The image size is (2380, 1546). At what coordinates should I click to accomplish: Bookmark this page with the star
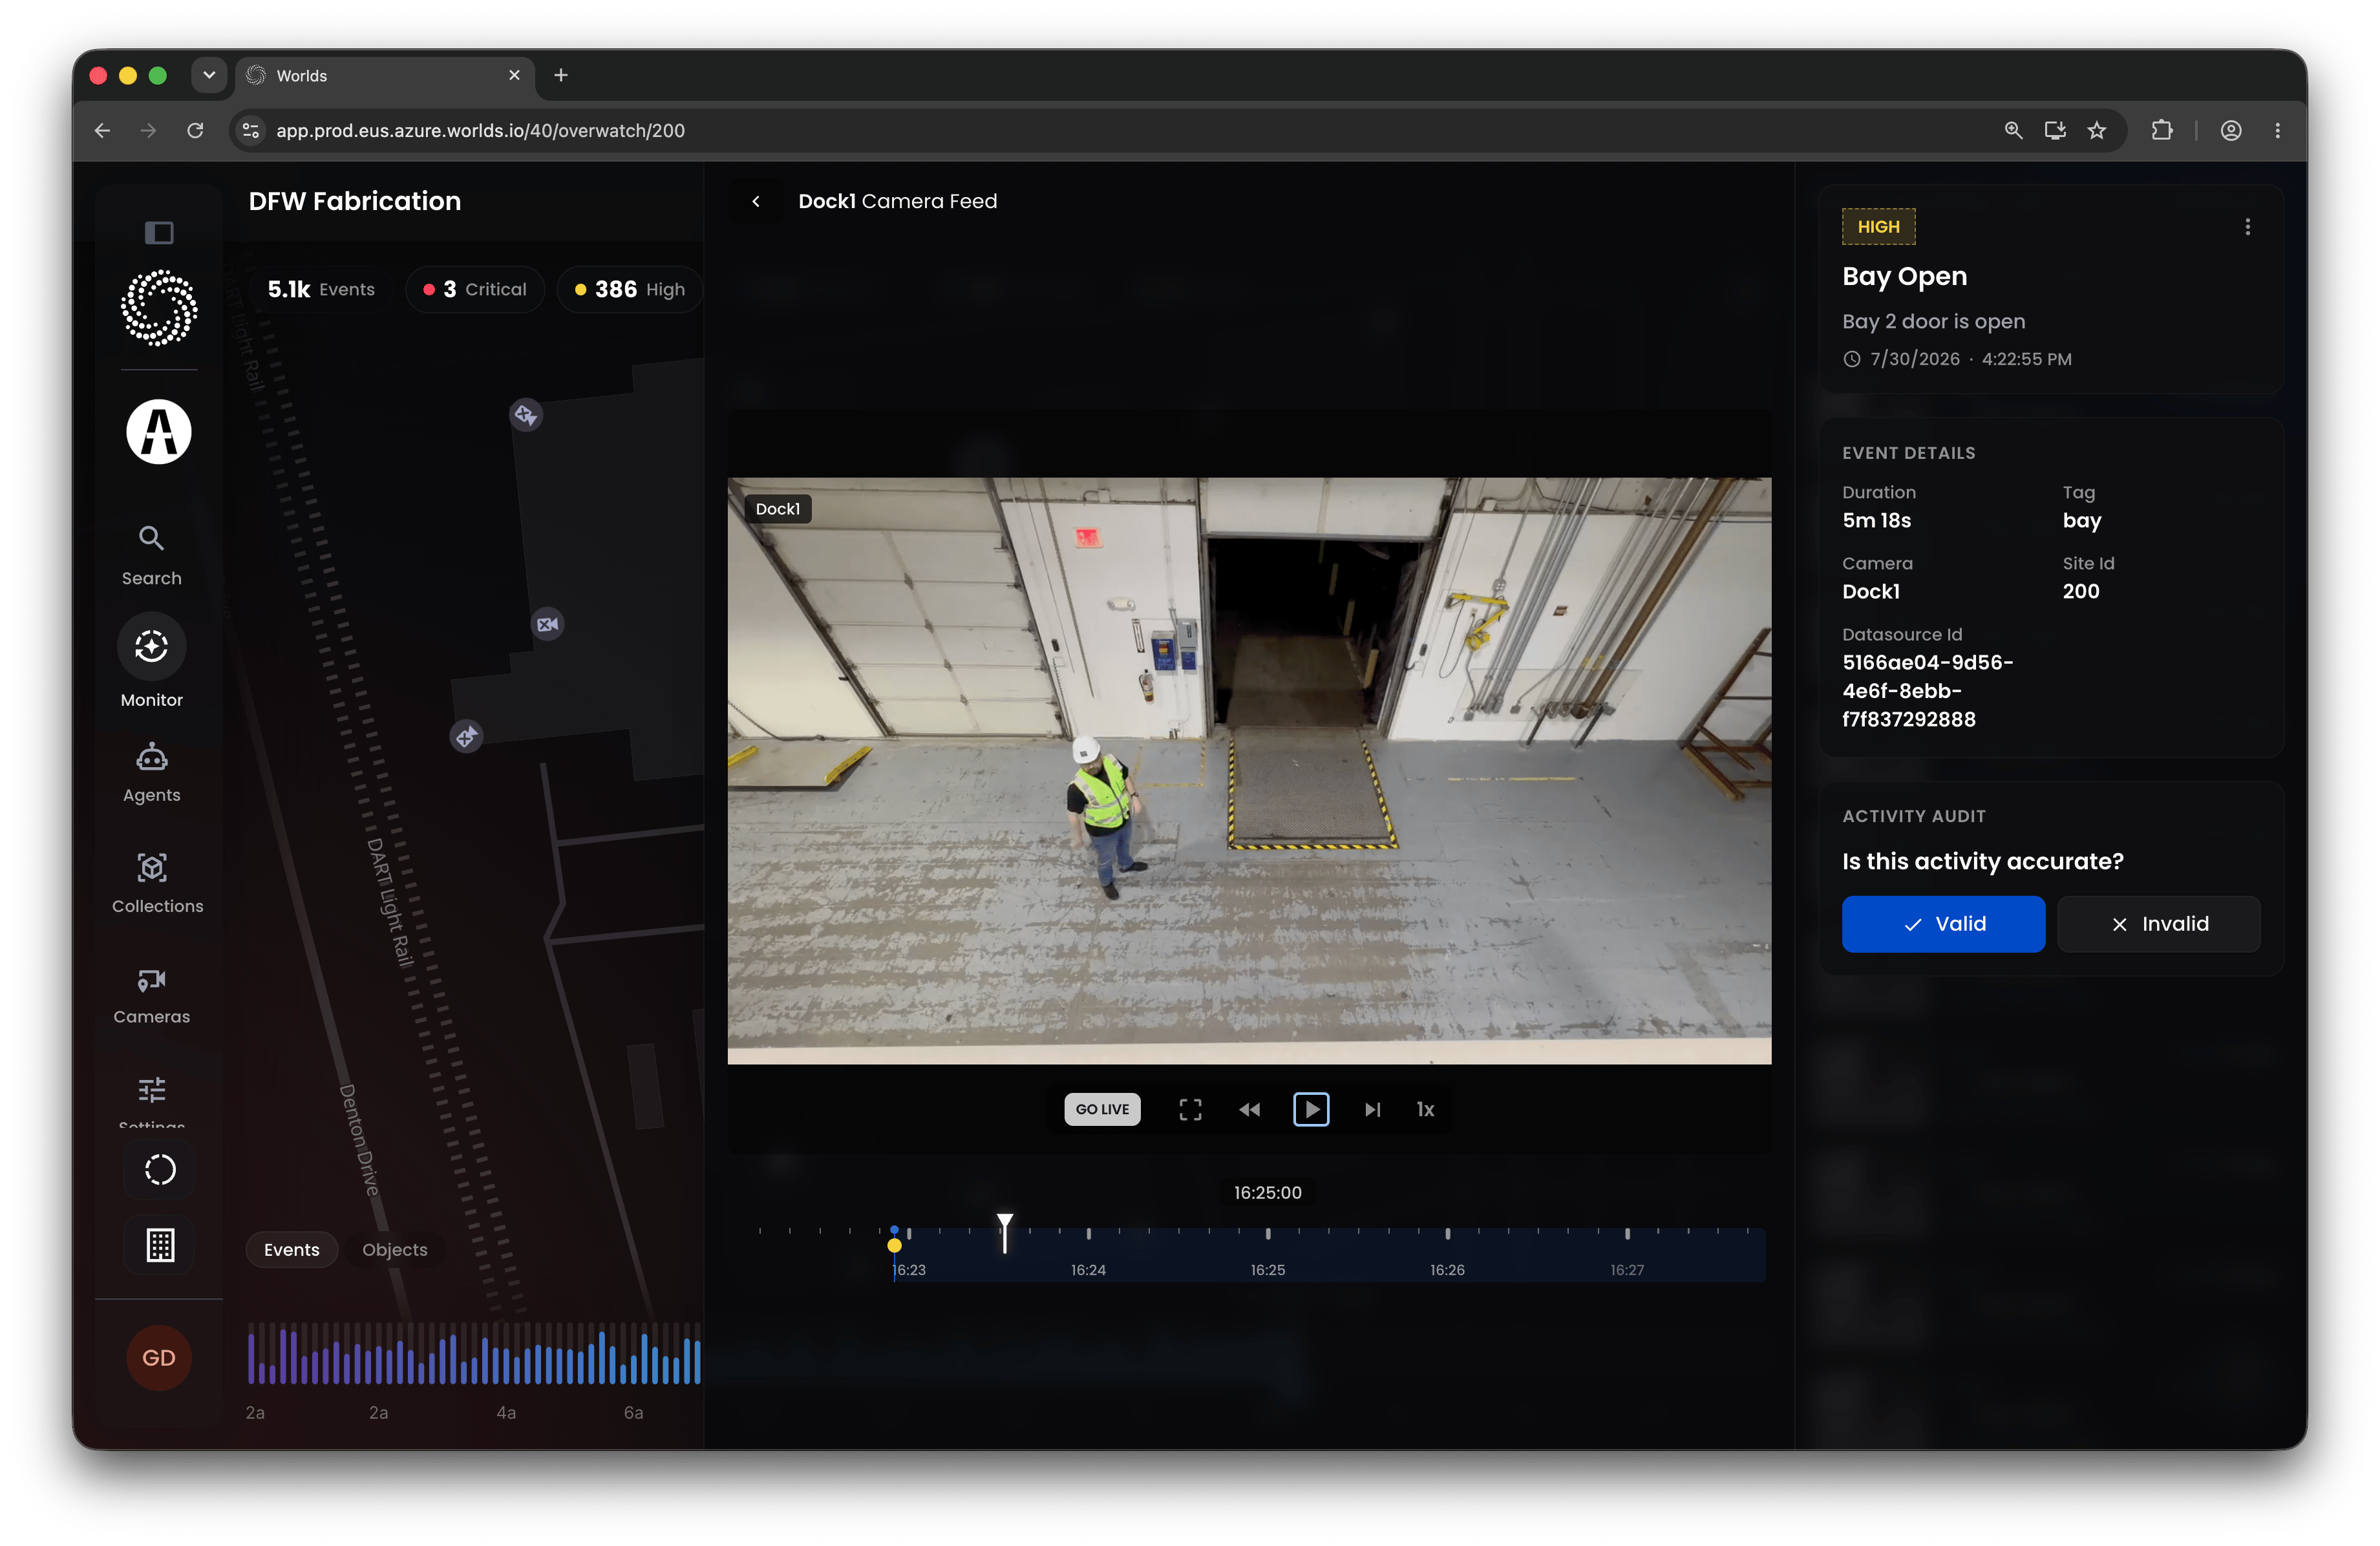tap(2097, 130)
